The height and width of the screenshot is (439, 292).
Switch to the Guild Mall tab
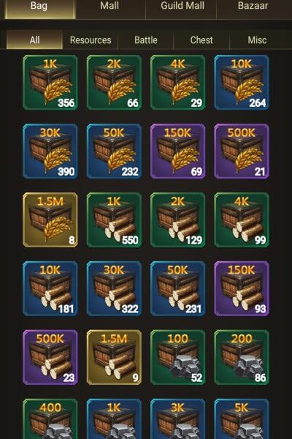182,6
